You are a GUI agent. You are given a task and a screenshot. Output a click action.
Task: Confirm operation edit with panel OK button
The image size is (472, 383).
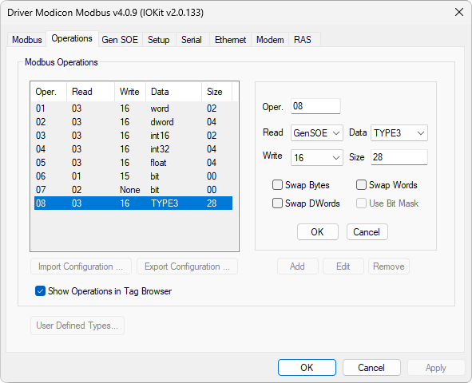(x=318, y=231)
